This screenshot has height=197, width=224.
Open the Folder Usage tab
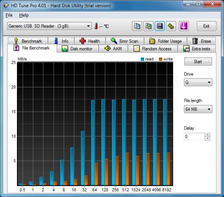coord(165,41)
